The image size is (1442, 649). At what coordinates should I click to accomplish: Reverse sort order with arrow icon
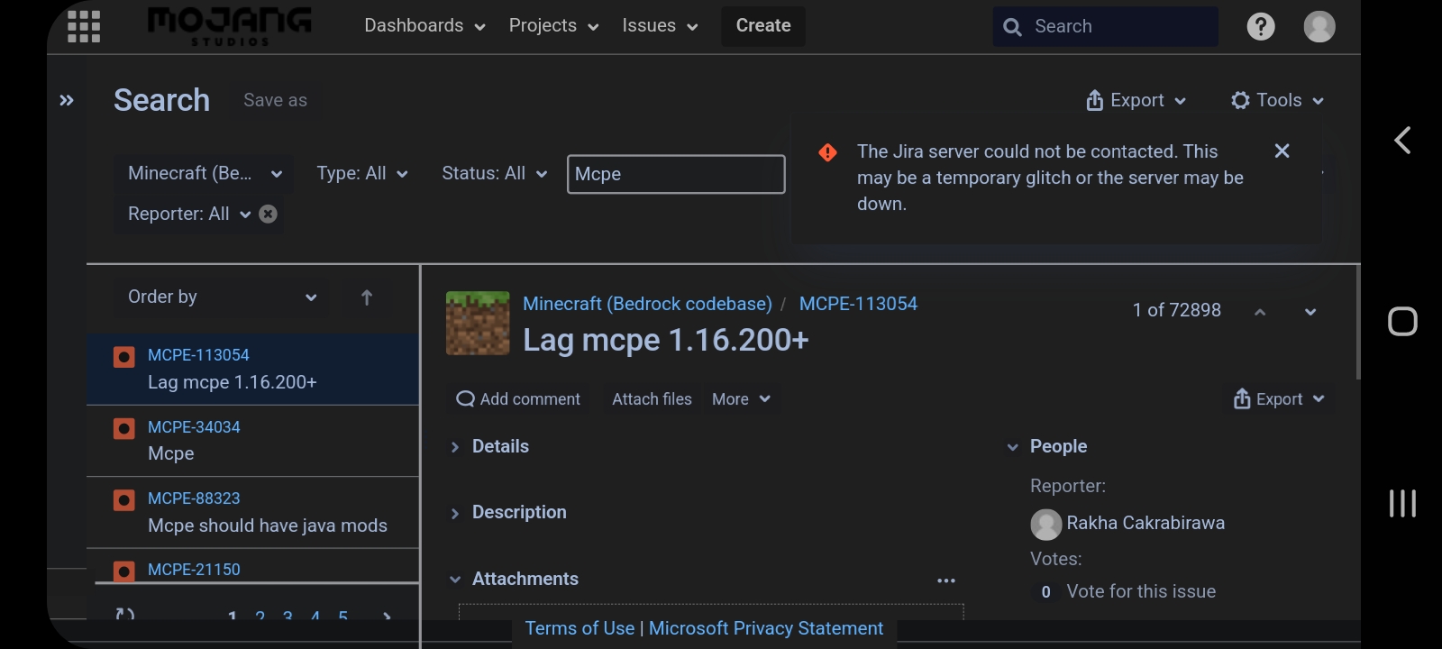coord(366,297)
